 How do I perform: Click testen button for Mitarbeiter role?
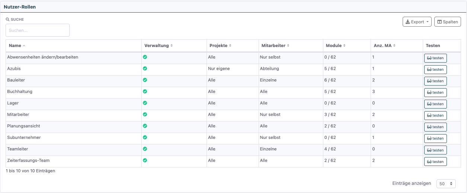(435, 116)
